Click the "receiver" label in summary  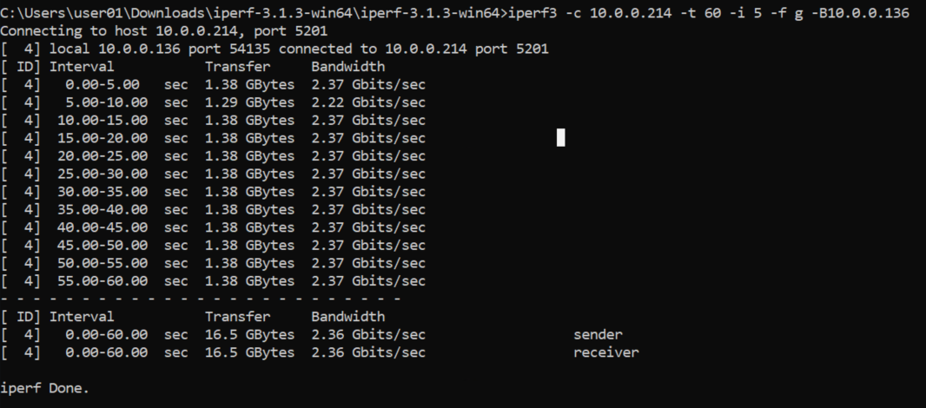click(606, 352)
